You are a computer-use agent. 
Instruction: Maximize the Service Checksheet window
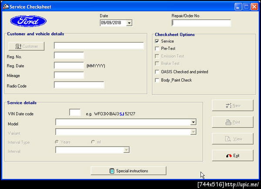246,7
